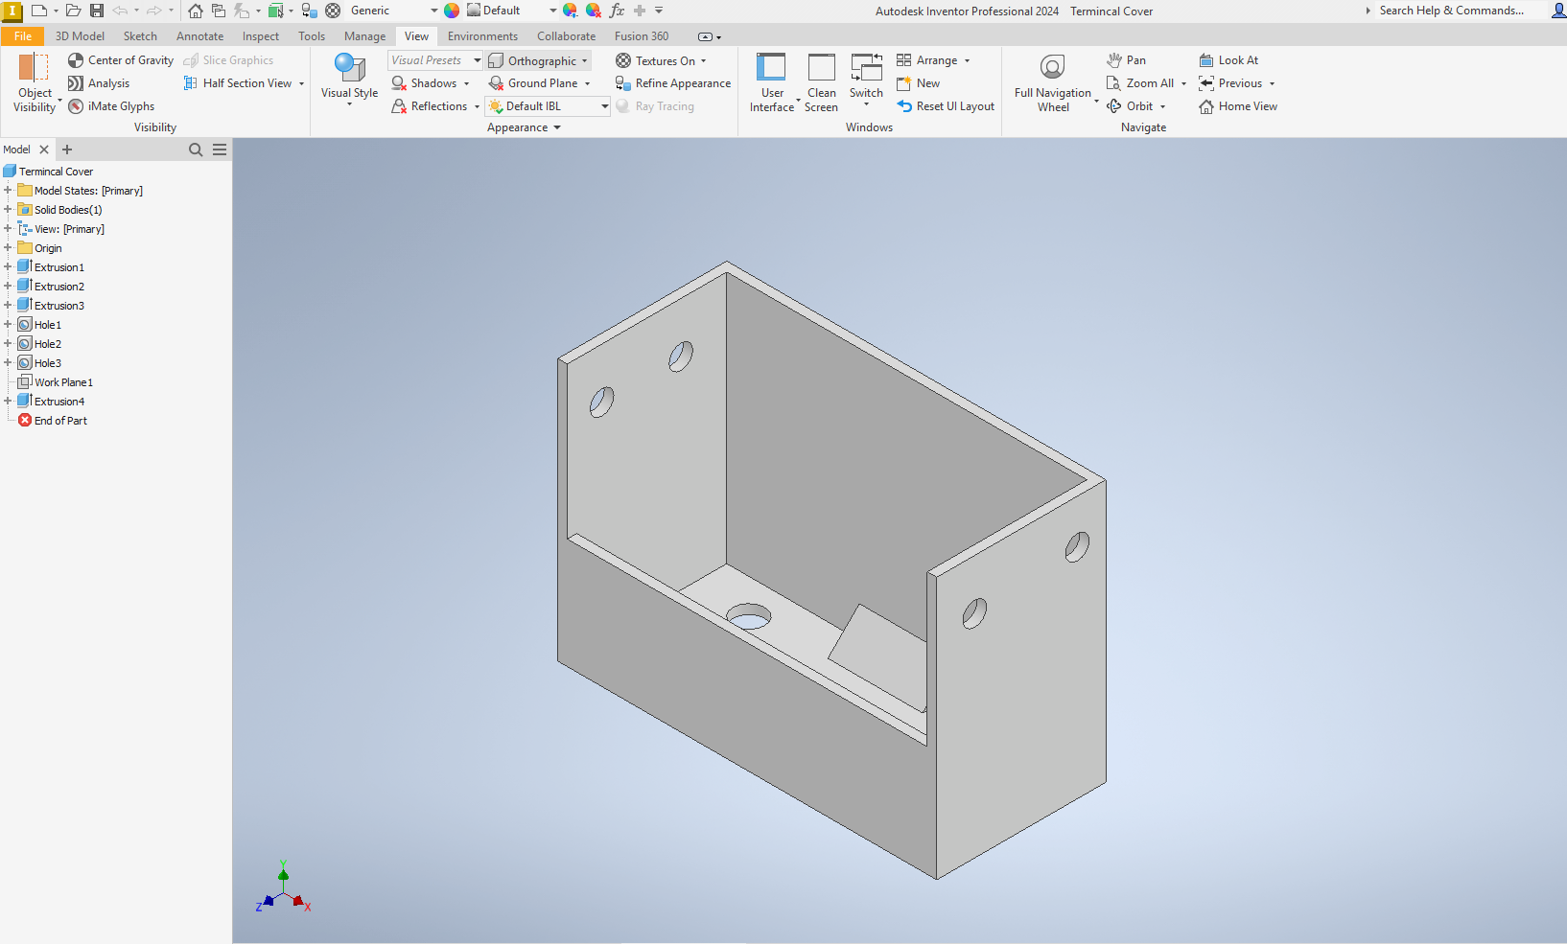Screen dimensions: 1567x944
Task: Expand the Extrusion1 tree node
Action: coord(8,267)
